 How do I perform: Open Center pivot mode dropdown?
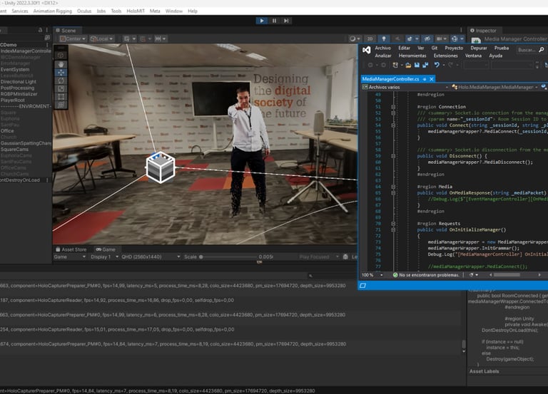pos(73,38)
